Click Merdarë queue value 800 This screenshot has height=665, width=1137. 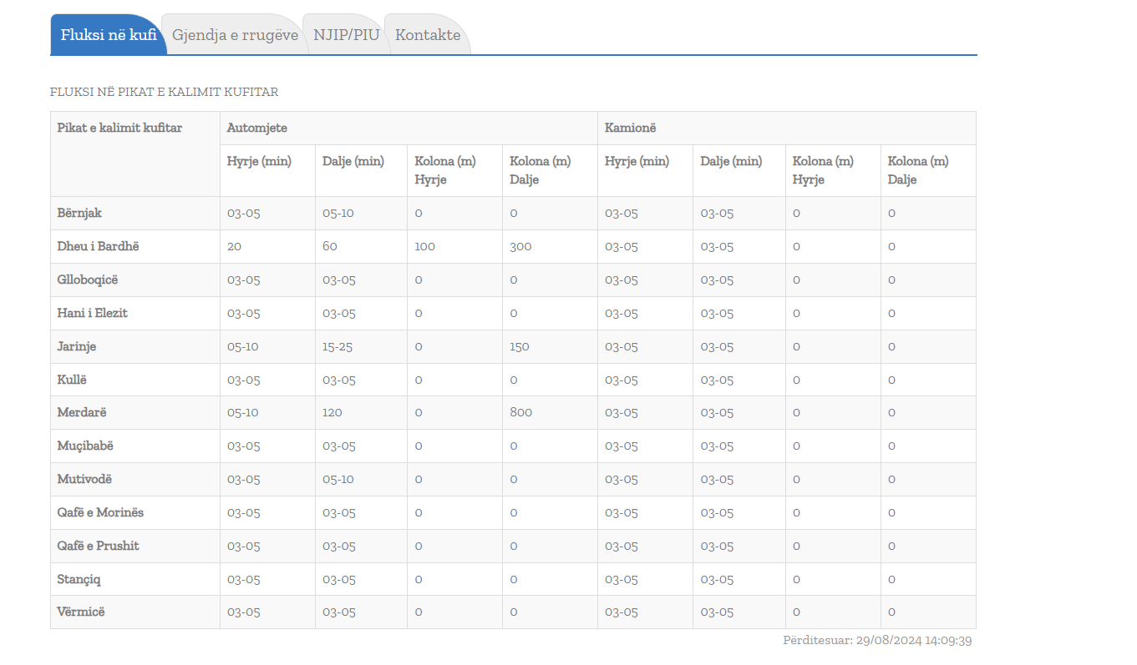click(x=520, y=412)
